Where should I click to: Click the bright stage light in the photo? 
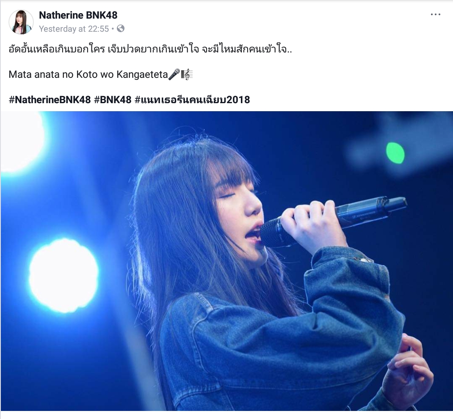tap(64, 276)
